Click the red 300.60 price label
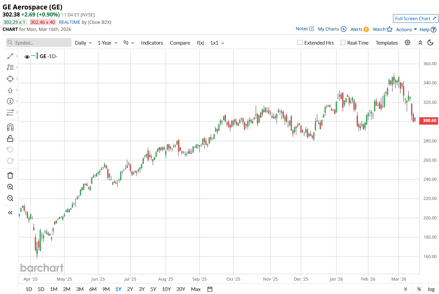This screenshot has width=439, height=294. 429,120
